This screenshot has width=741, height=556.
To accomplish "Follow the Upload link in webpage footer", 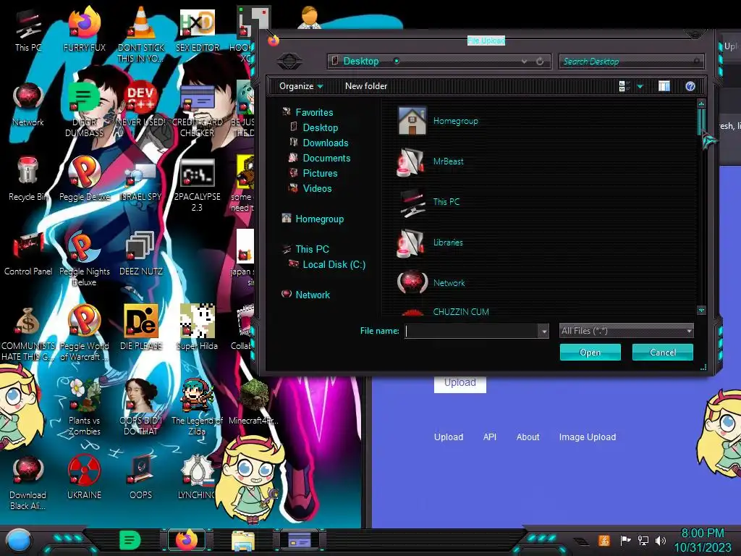I will 449,437.
